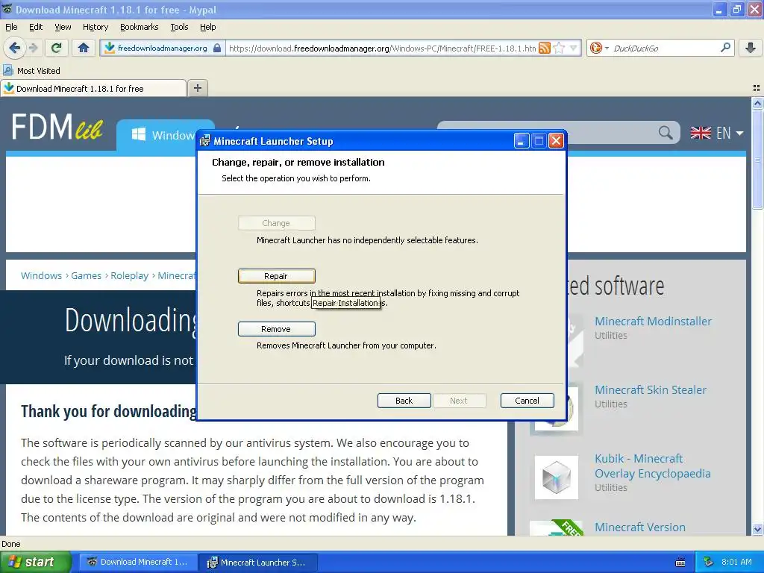Click the URL address field

(x=383, y=48)
